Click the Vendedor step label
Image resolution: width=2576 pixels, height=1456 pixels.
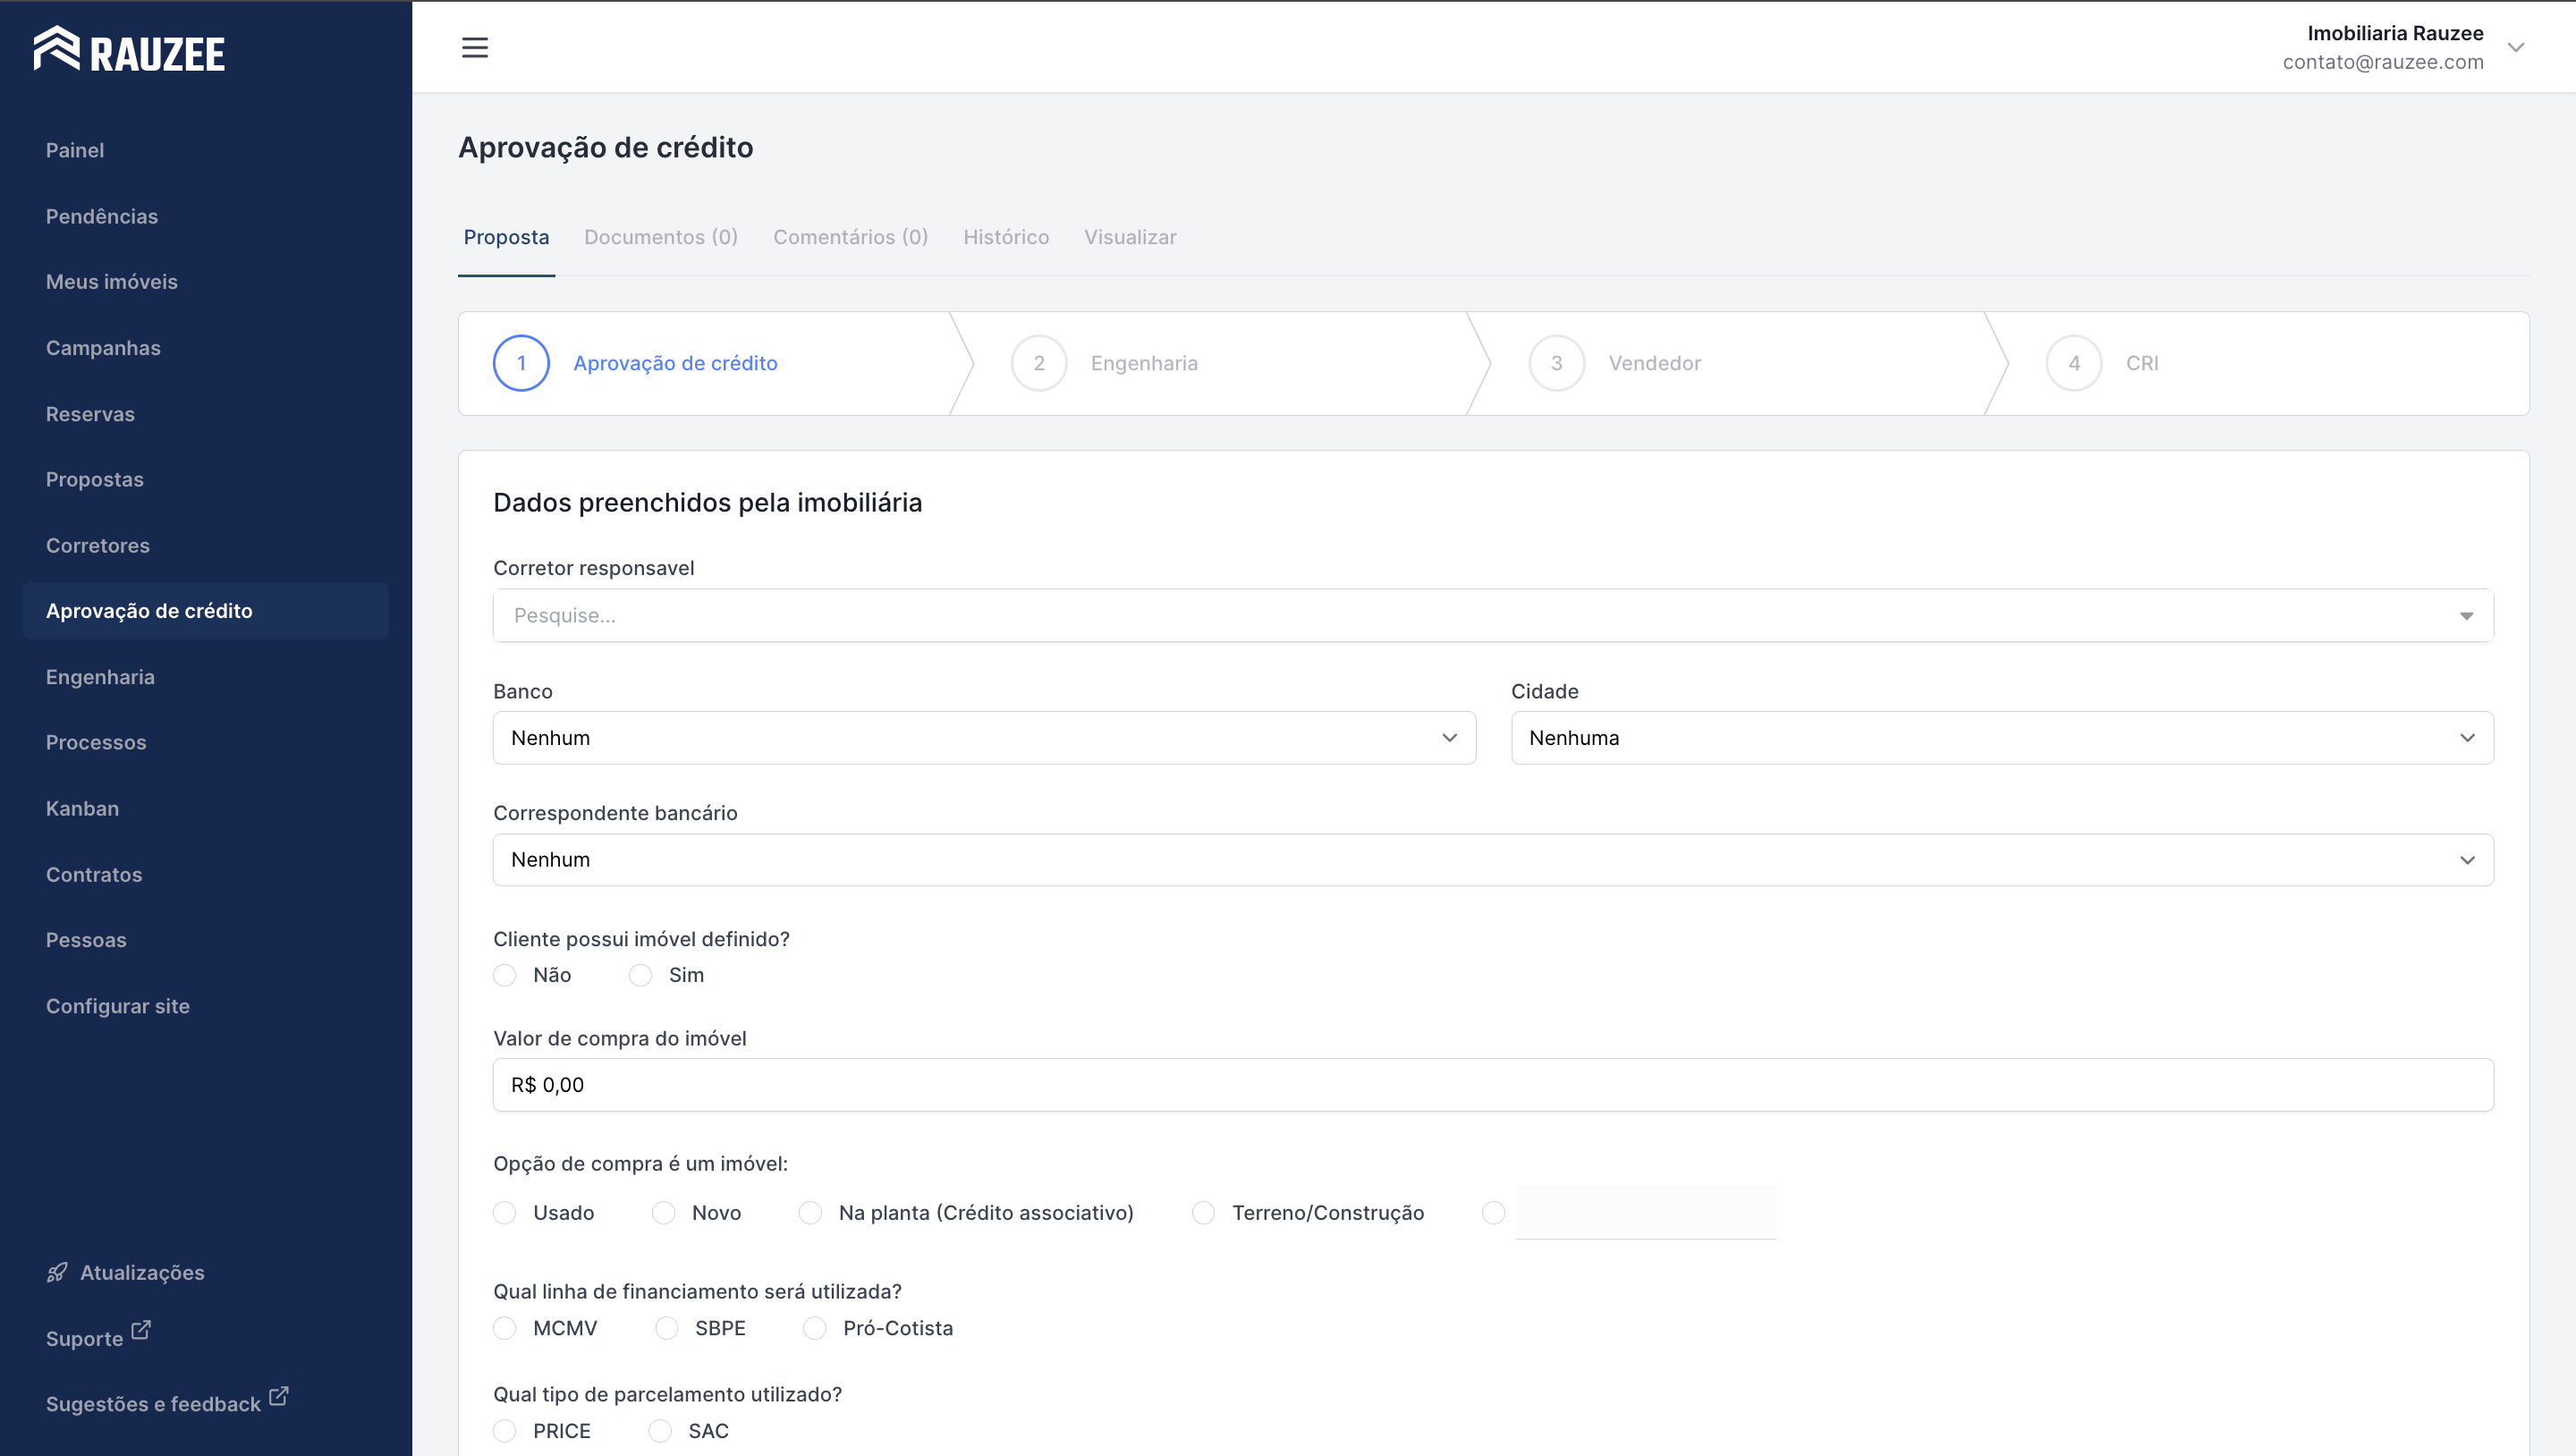[1655, 363]
